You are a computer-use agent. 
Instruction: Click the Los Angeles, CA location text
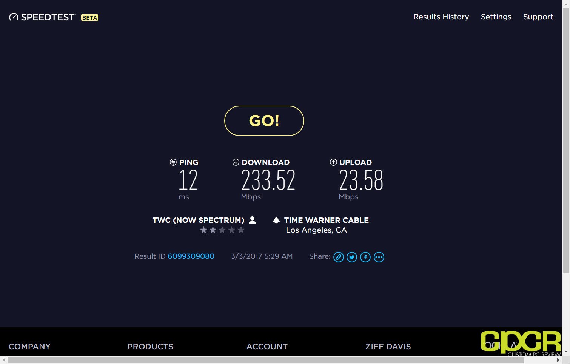[x=316, y=230]
